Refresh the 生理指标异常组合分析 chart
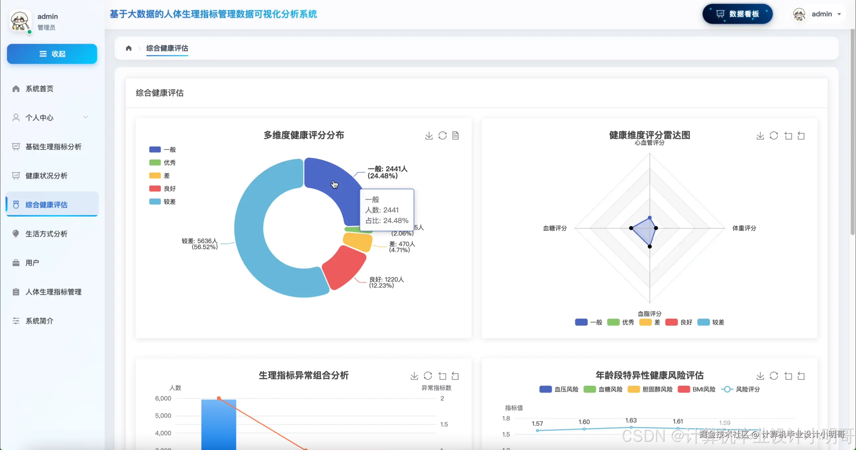 coord(428,376)
